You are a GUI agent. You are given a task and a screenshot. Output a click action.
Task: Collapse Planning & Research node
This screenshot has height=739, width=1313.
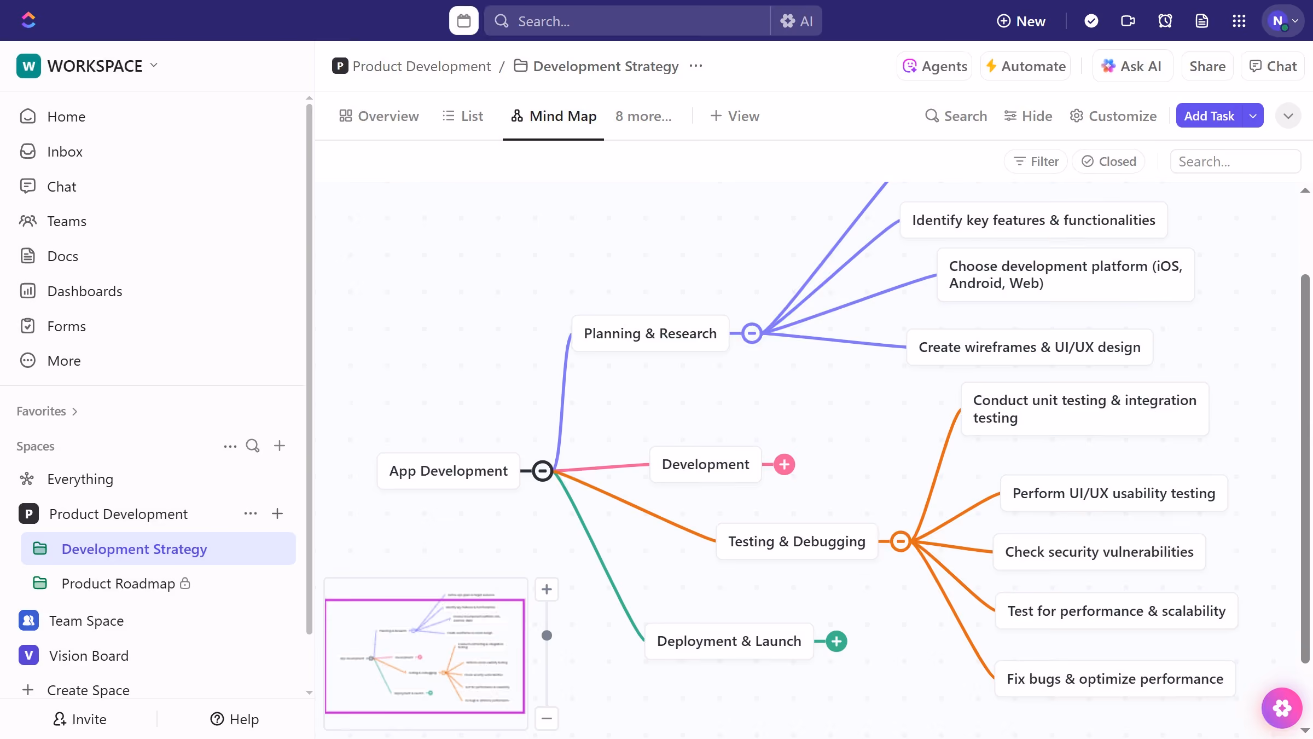(x=752, y=333)
